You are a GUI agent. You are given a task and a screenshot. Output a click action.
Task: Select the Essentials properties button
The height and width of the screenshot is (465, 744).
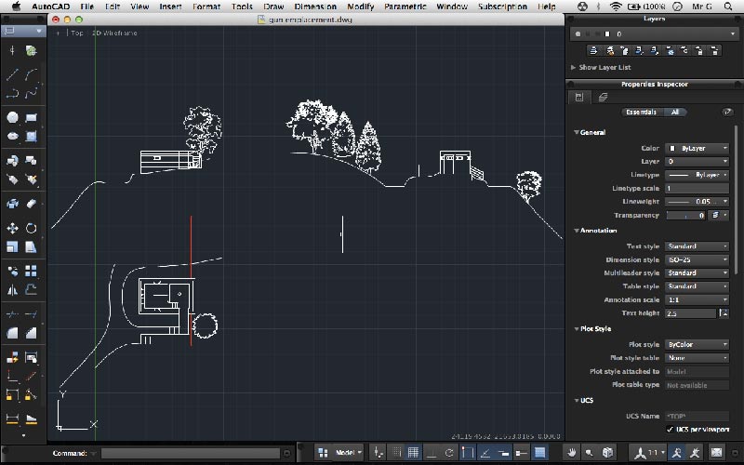641,112
